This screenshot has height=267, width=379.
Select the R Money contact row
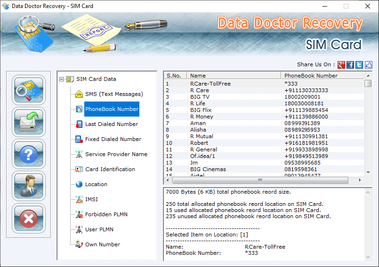pos(264,117)
